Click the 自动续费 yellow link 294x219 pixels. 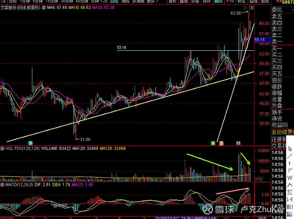pyautogui.click(x=283, y=132)
